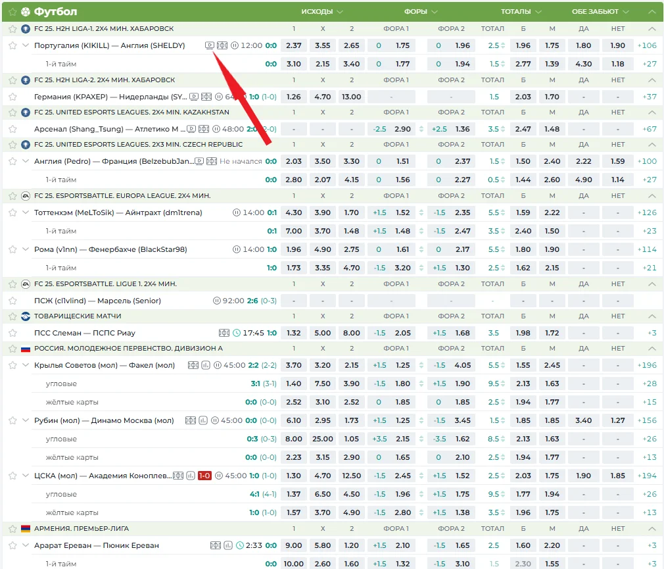Adjust total 2.5 stepper for Португалия — Англия
Screen dimensions: 664x569
(x=504, y=46)
